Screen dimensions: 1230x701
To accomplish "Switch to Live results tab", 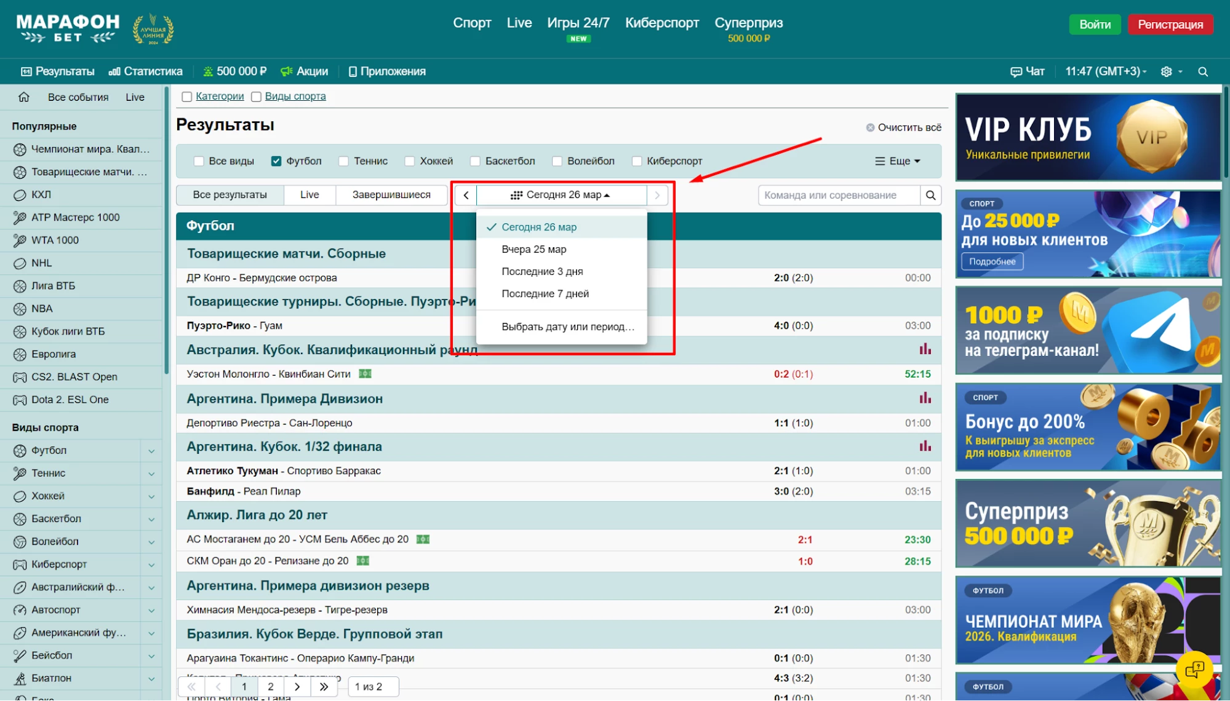I will [x=309, y=195].
